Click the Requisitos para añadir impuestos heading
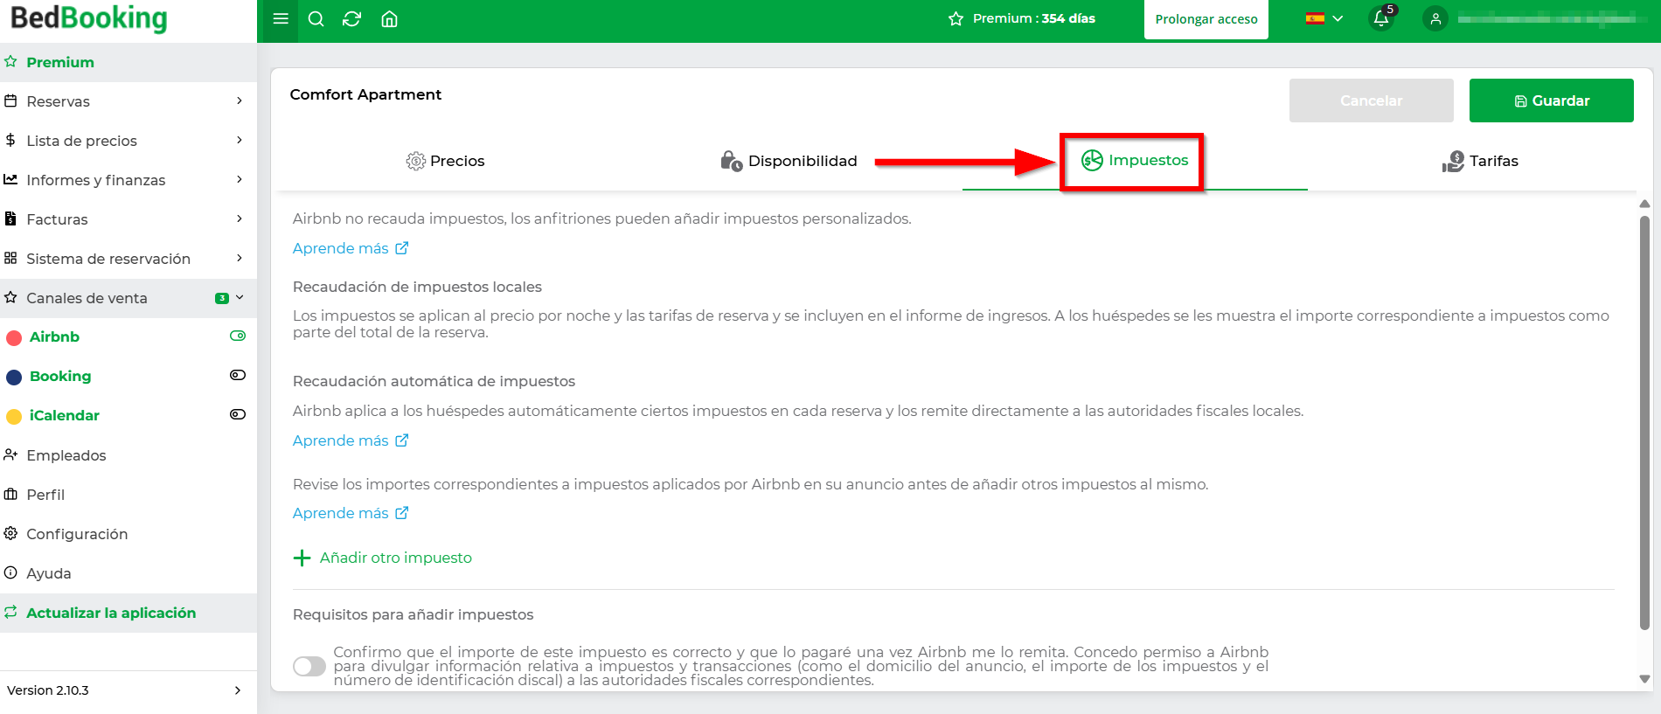Viewport: 1661px width, 714px height. [413, 614]
